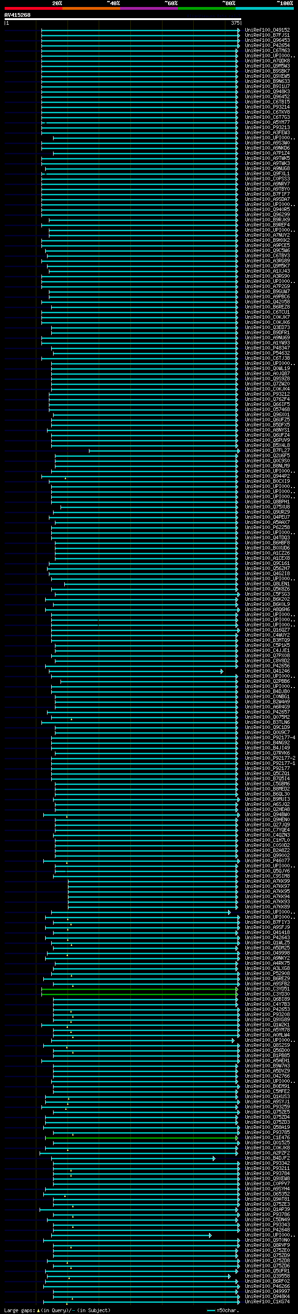Select hit UniRef100_P42643
Viewport: 298px width, 1314px height.
[x=267, y=937]
